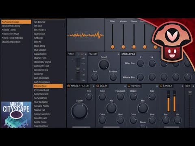The width and height of the screenshot is (195, 146).
Task: Click the Master Filter Cutoff knob
Action: click(79, 111)
